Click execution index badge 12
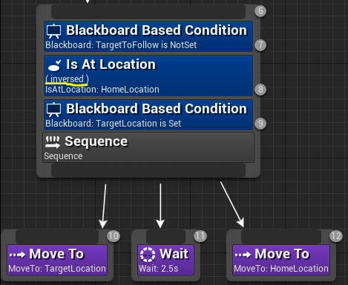 (x=336, y=236)
